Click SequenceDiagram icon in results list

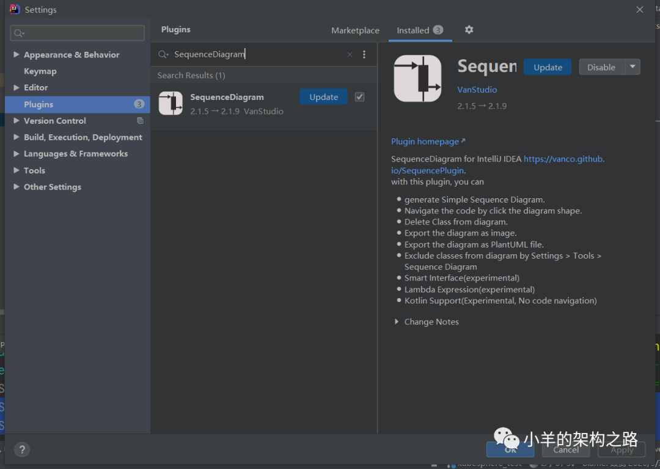point(170,104)
